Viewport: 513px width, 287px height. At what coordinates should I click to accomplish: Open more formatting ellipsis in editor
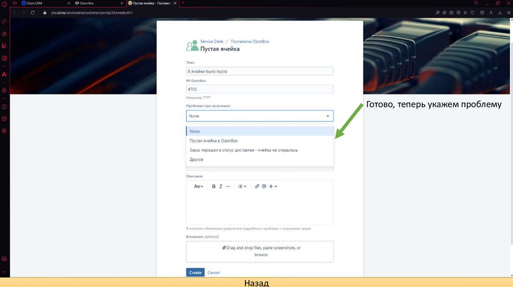228,186
